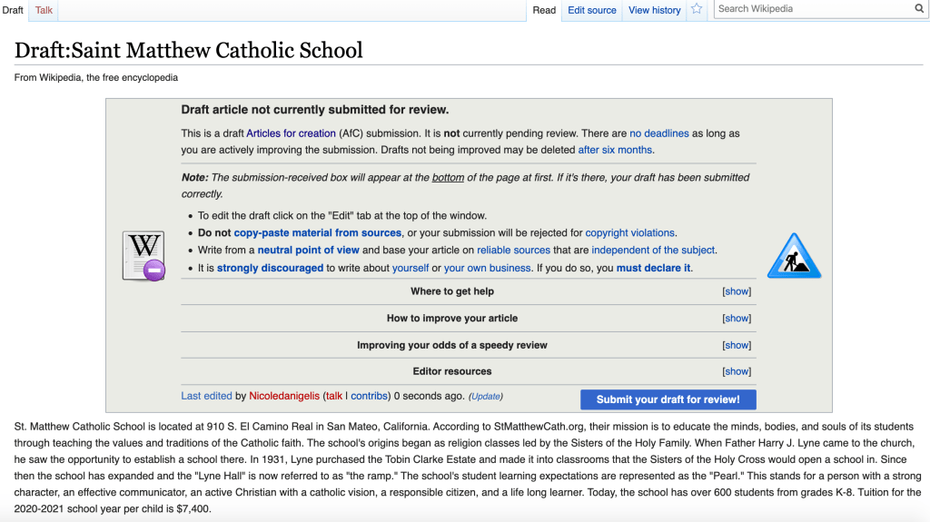
Task: Show the 'How to improve your article' section
Action: (737, 319)
